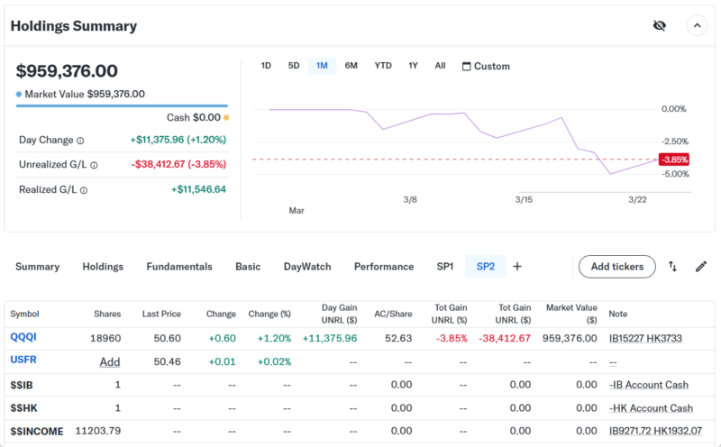Add a new view with plus icon
Screen dimensions: 721x447
point(517,267)
